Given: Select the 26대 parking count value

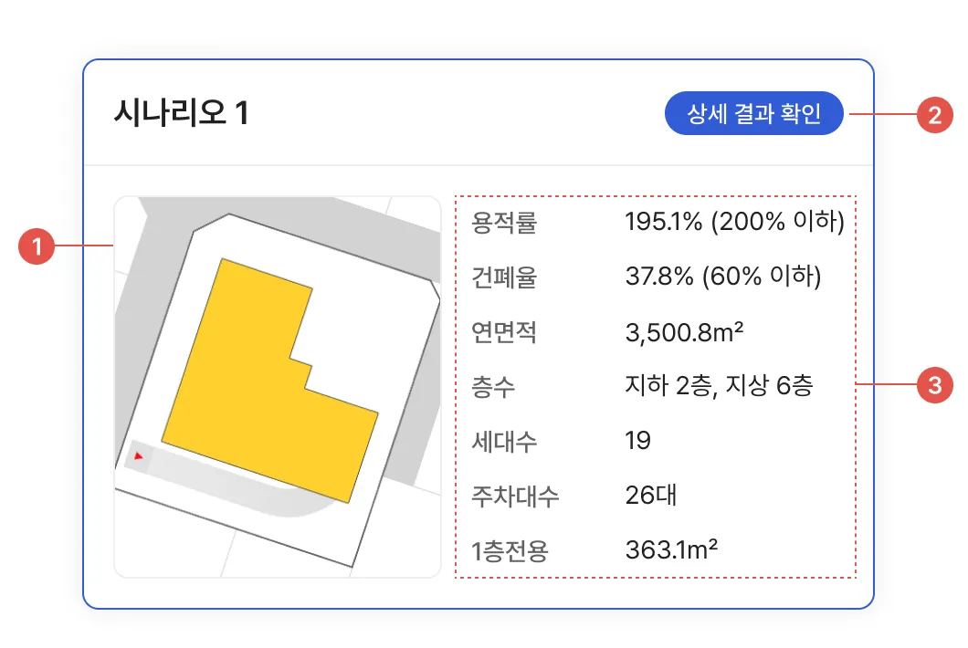Looking at the screenshot, I should [x=650, y=496].
